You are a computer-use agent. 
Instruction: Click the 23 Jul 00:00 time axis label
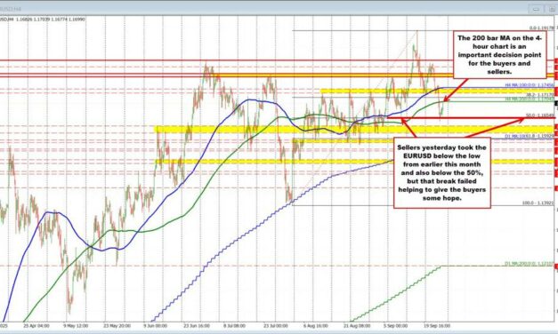(276, 325)
